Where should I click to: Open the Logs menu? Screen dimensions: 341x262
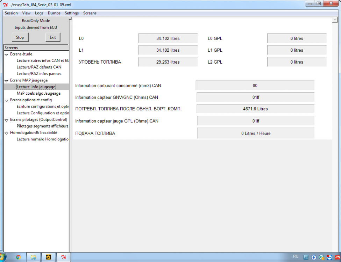point(39,13)
